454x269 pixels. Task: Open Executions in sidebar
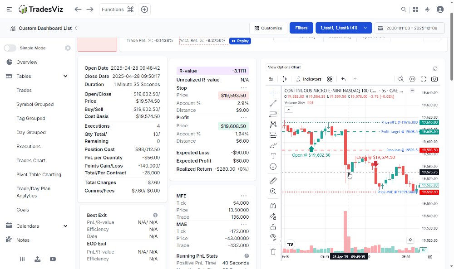point(28,146)
